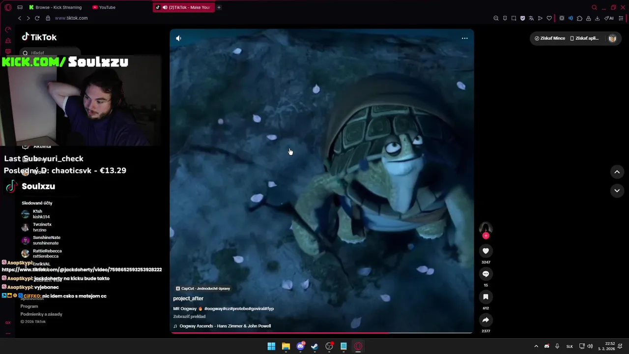Open Easy Setup sliders icon

point(621,18)
